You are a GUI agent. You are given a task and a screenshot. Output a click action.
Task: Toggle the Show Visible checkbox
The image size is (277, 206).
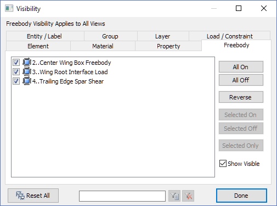point(223,164)
